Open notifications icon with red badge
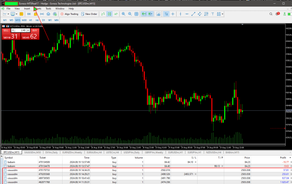 [x=278, y=14]
